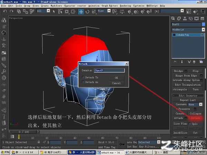
Task: Click the Mirror tool icon
Action: pyautogui.click(x=189, y=12)
